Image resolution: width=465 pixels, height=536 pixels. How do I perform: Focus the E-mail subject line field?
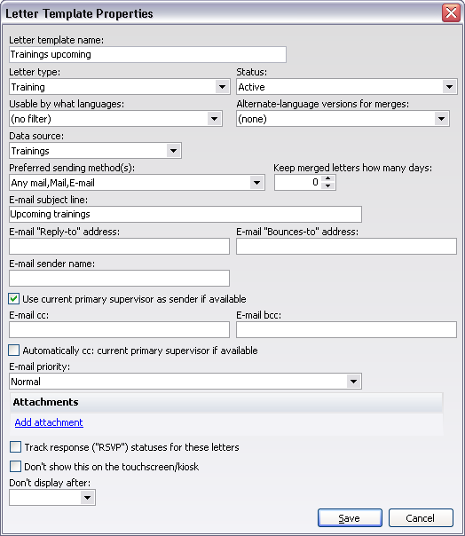185,215
